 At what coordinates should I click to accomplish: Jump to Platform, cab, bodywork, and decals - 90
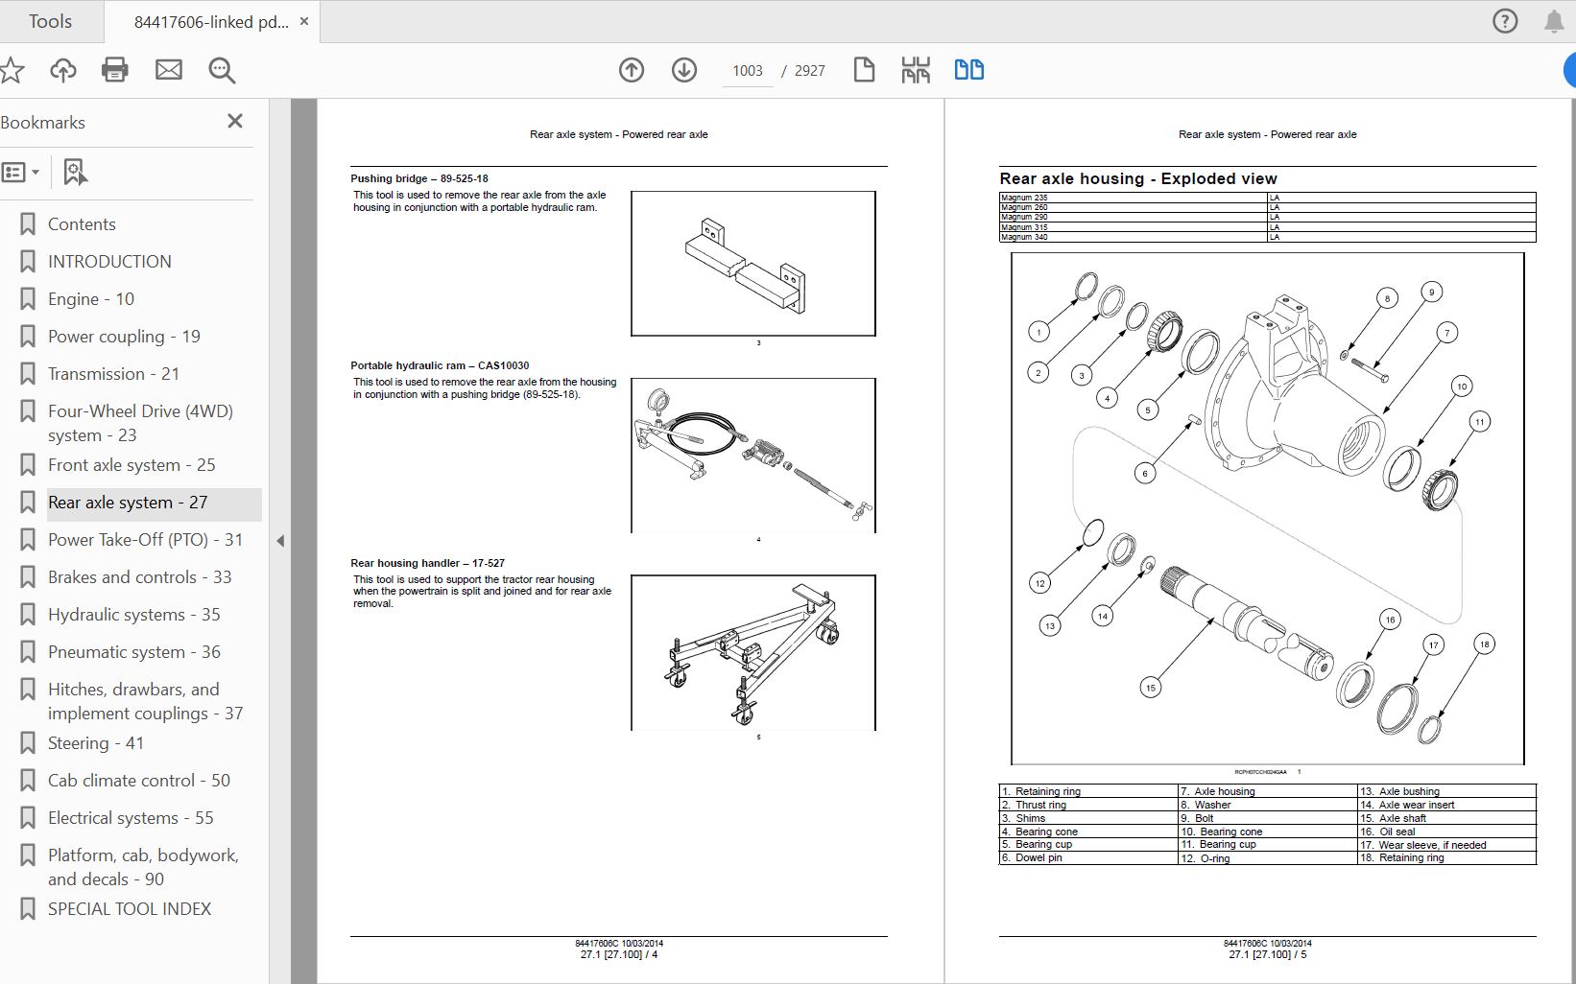coord(143,867)
